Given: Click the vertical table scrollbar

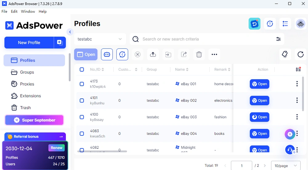Looking at the screenshot, I should (303, 94).
